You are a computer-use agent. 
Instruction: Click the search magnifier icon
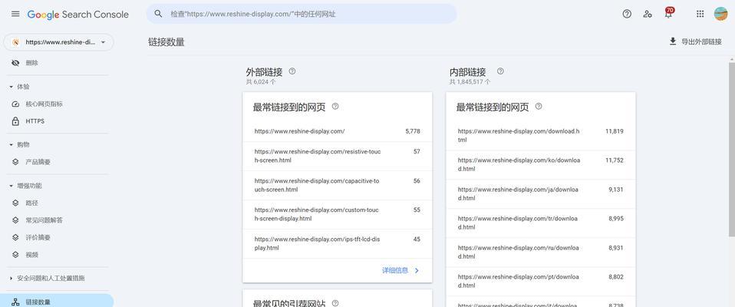[159, 14]
